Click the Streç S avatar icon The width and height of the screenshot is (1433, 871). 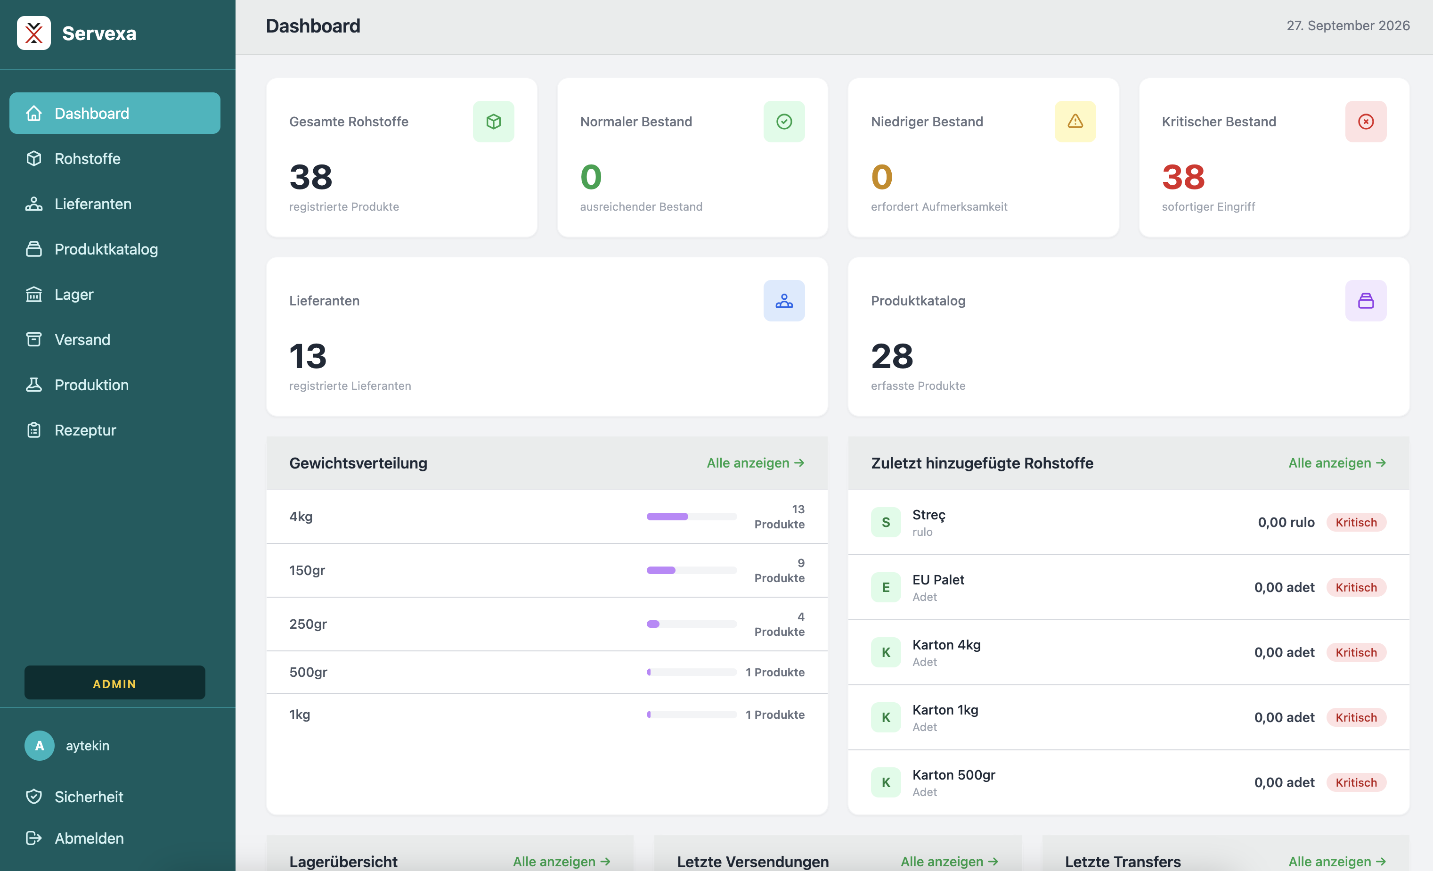886,523
